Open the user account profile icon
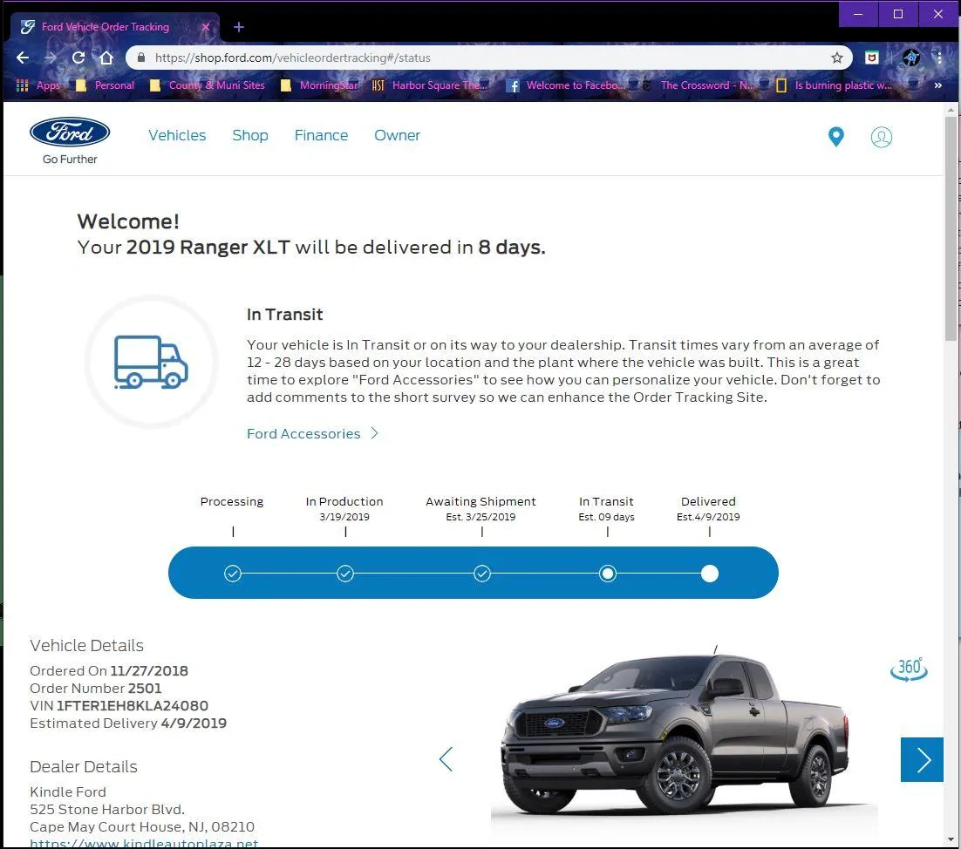 pos(882,137)
